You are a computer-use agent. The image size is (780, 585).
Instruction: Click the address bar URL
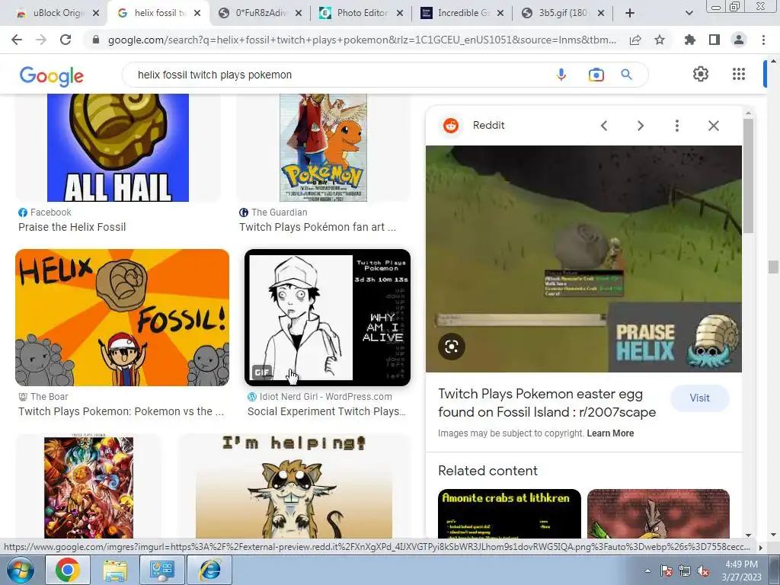pos(362,40)
